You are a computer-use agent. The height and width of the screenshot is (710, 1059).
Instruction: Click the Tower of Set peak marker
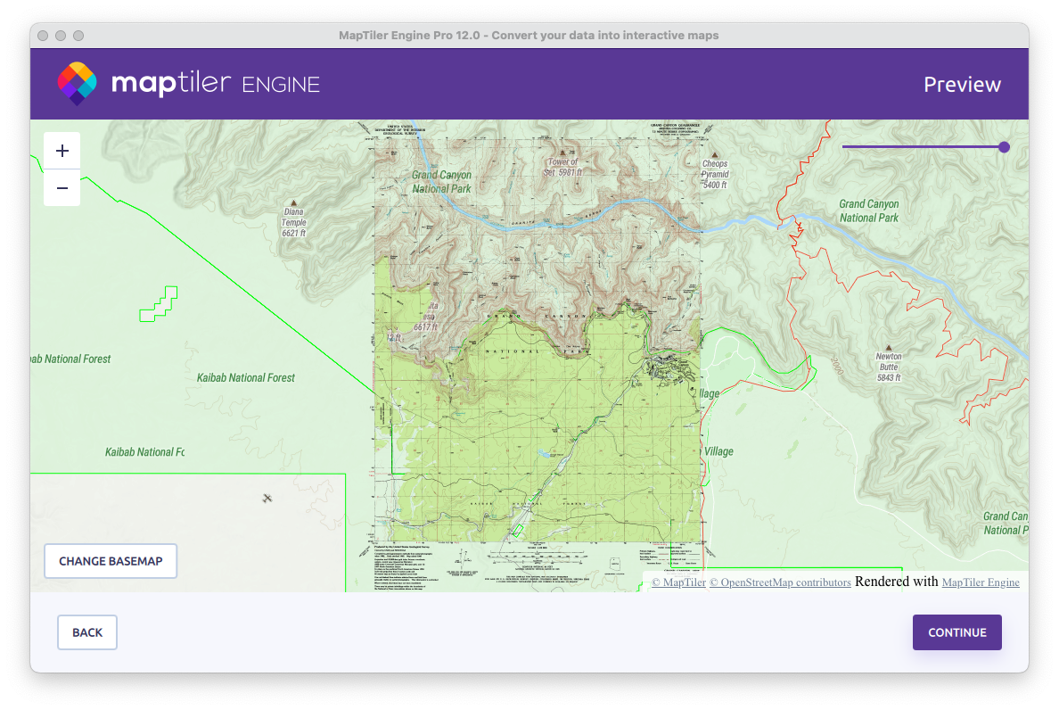[x=562, y=153]
